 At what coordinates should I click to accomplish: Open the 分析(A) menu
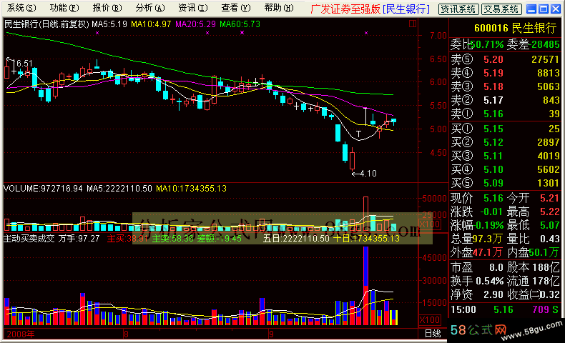click(150, 8)
